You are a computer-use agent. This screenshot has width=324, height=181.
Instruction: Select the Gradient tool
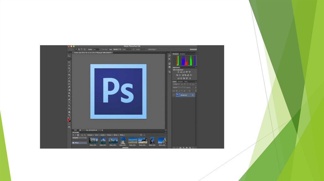pyautogui.click(x=69, y=90)
